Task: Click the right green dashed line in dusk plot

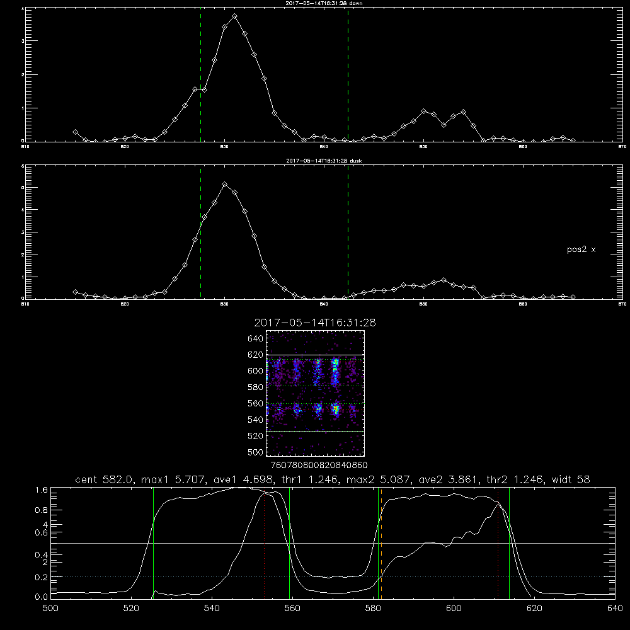Action: pos(348,232)
